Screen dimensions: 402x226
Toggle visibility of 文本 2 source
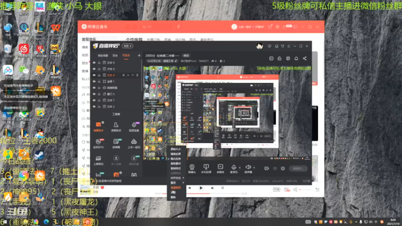tap(94, 106)
